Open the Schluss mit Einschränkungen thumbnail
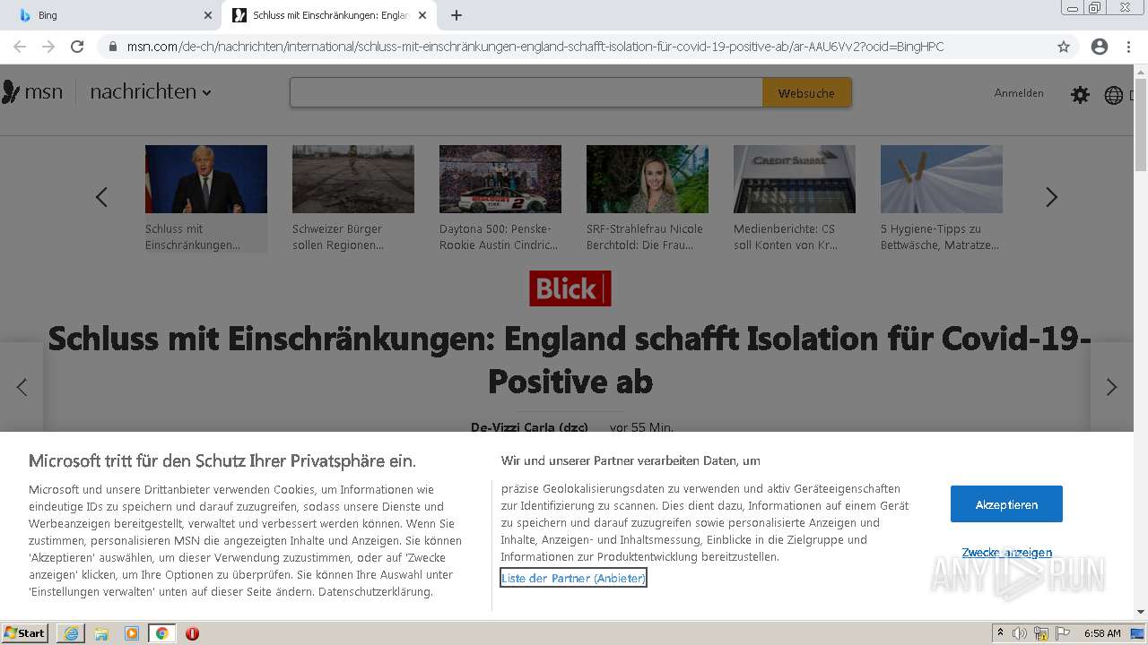Viewport: 1148px width, 645px height. coord(206,179)
